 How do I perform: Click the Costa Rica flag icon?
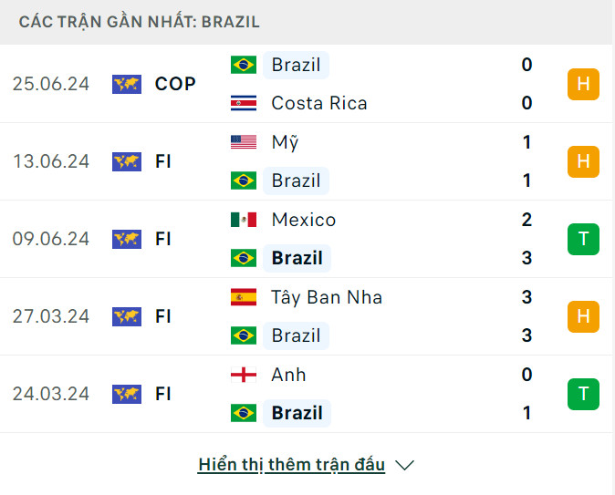tap(244, 103)
